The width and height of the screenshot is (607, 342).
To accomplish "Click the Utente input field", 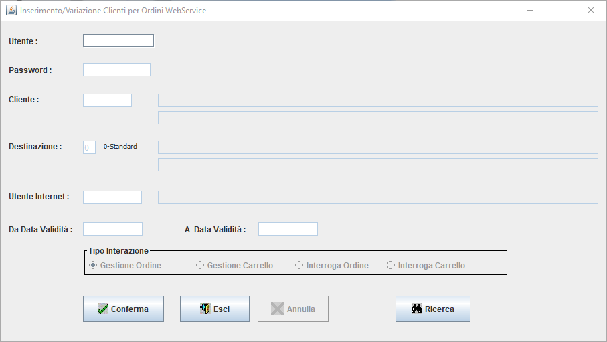I will click(118, 41).
